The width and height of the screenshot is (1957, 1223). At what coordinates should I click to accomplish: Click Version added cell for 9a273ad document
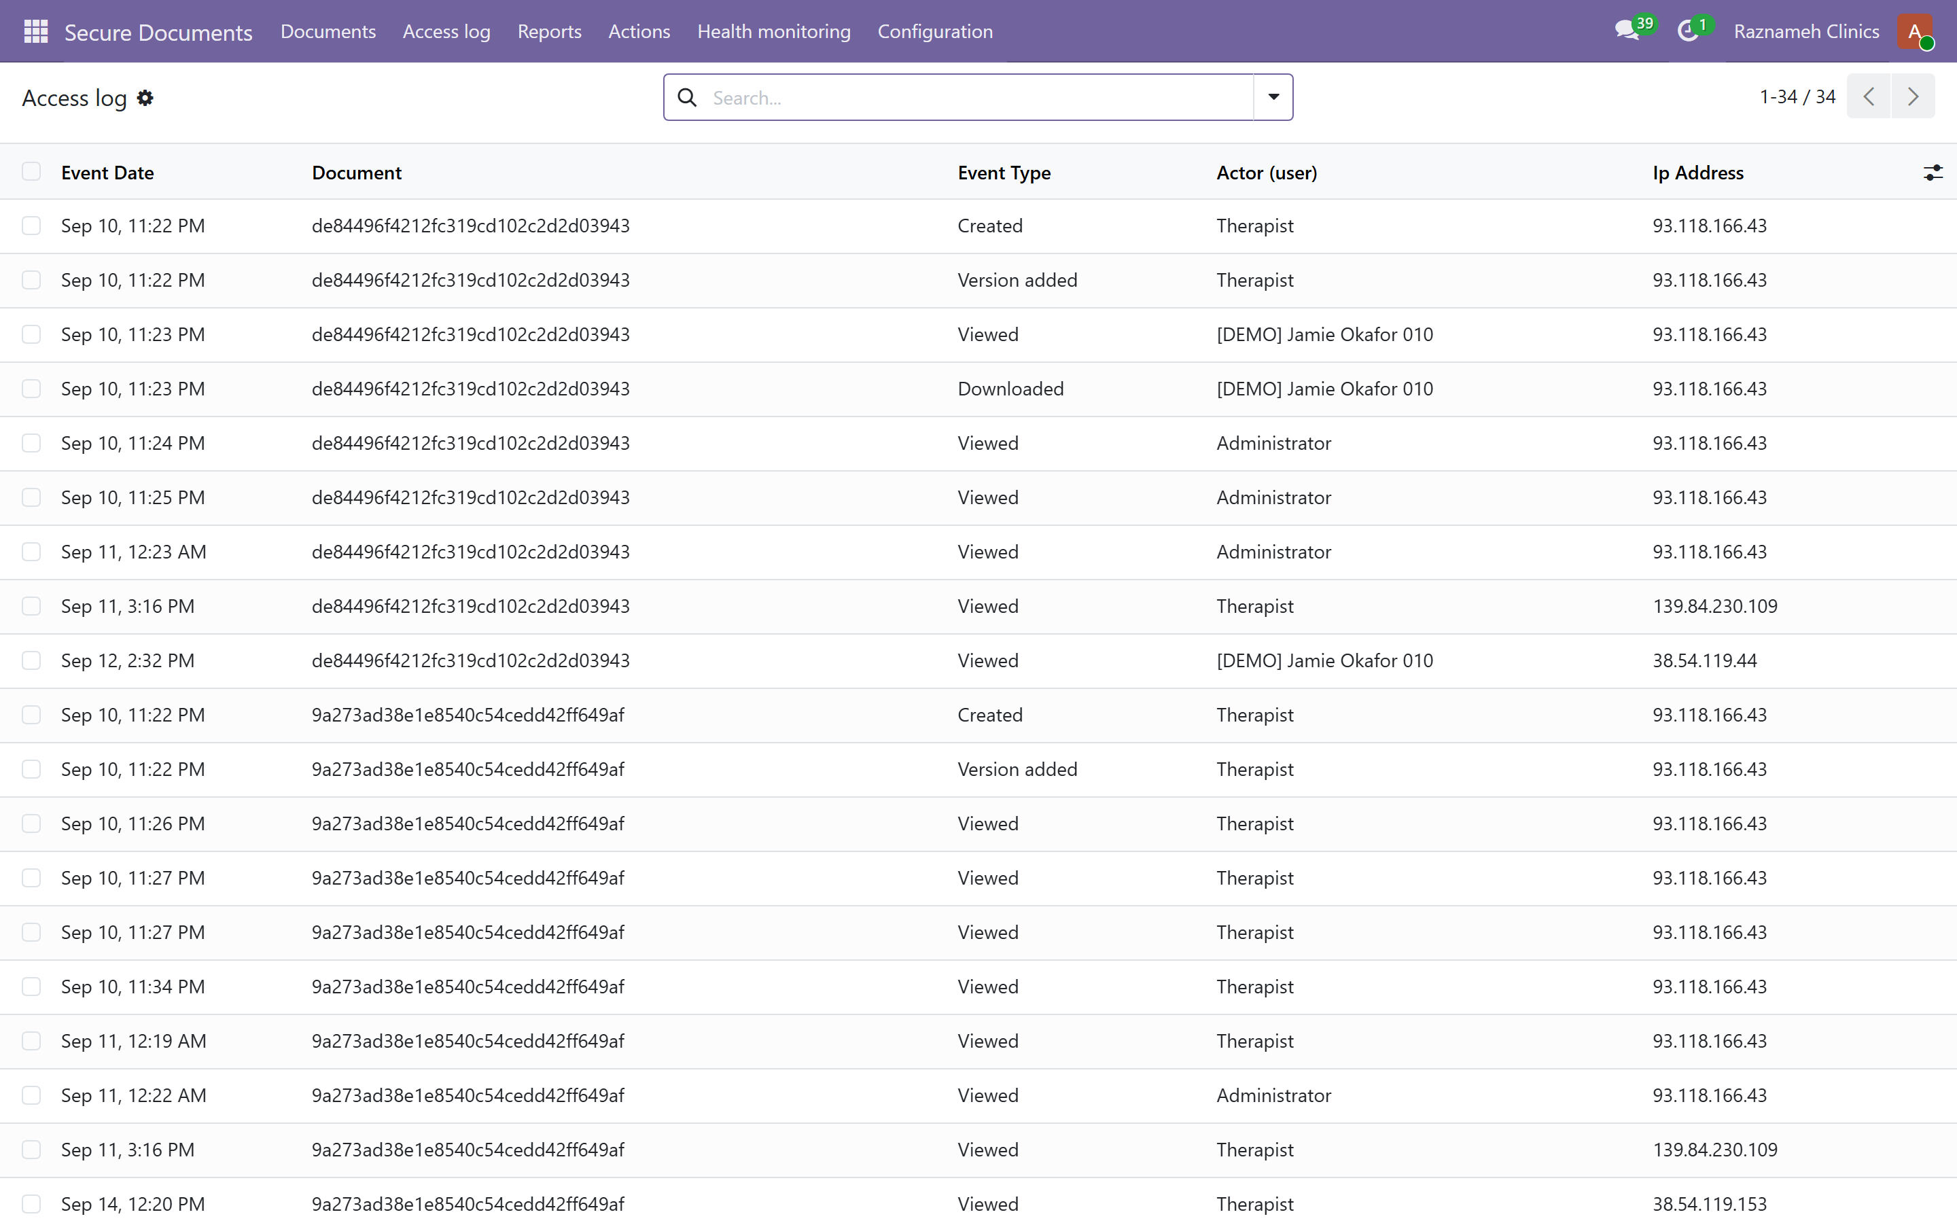click(1017, 769)
